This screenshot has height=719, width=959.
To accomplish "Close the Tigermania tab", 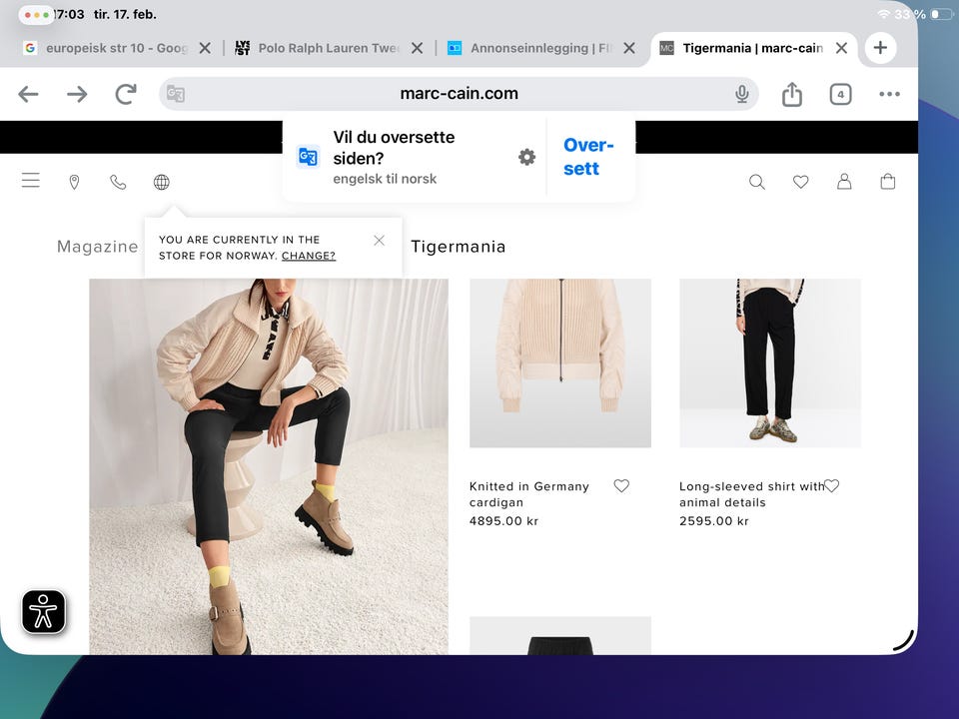I will coord(841,48).
